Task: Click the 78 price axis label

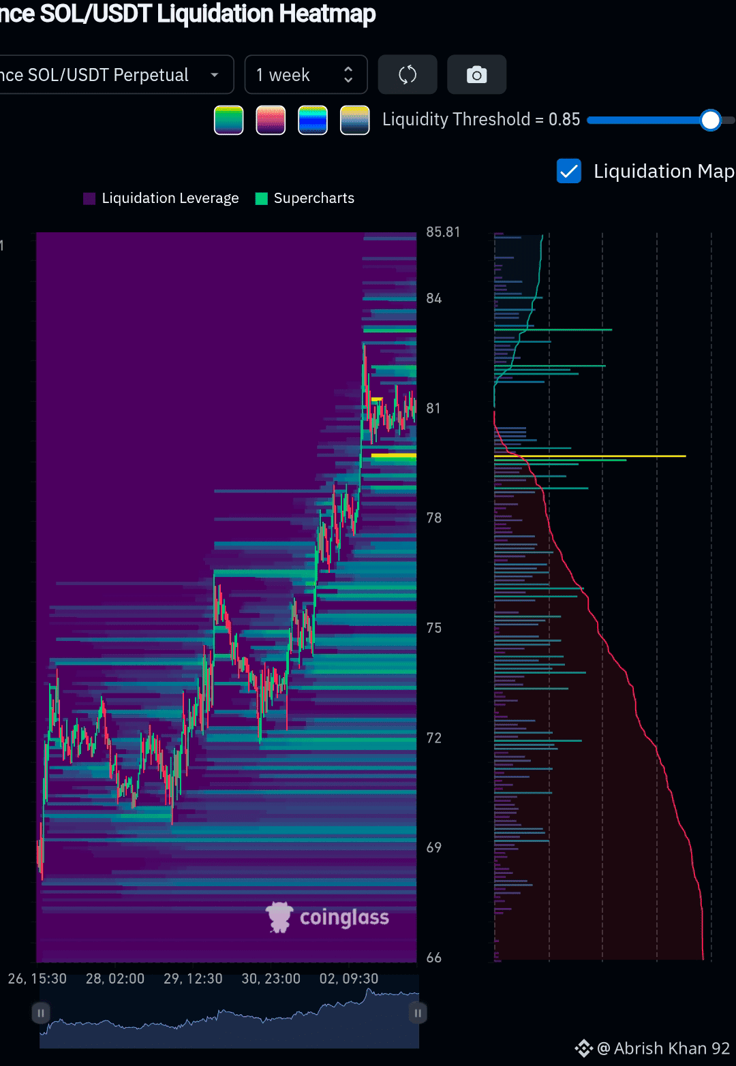Action: (434, 518)
